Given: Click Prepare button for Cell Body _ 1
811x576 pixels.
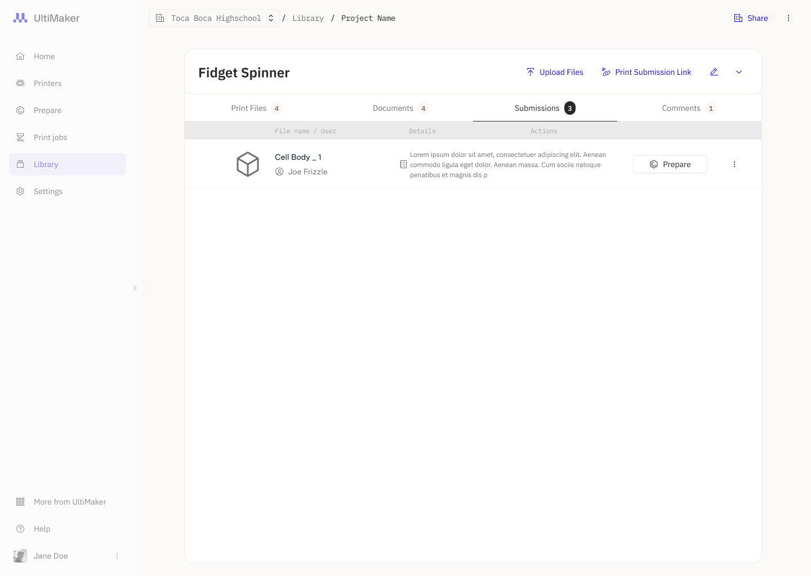Looking at the screenshot, I should (670, 164).
